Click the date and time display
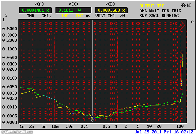Viewport: 196px width, 134px height. coord(164,132)
